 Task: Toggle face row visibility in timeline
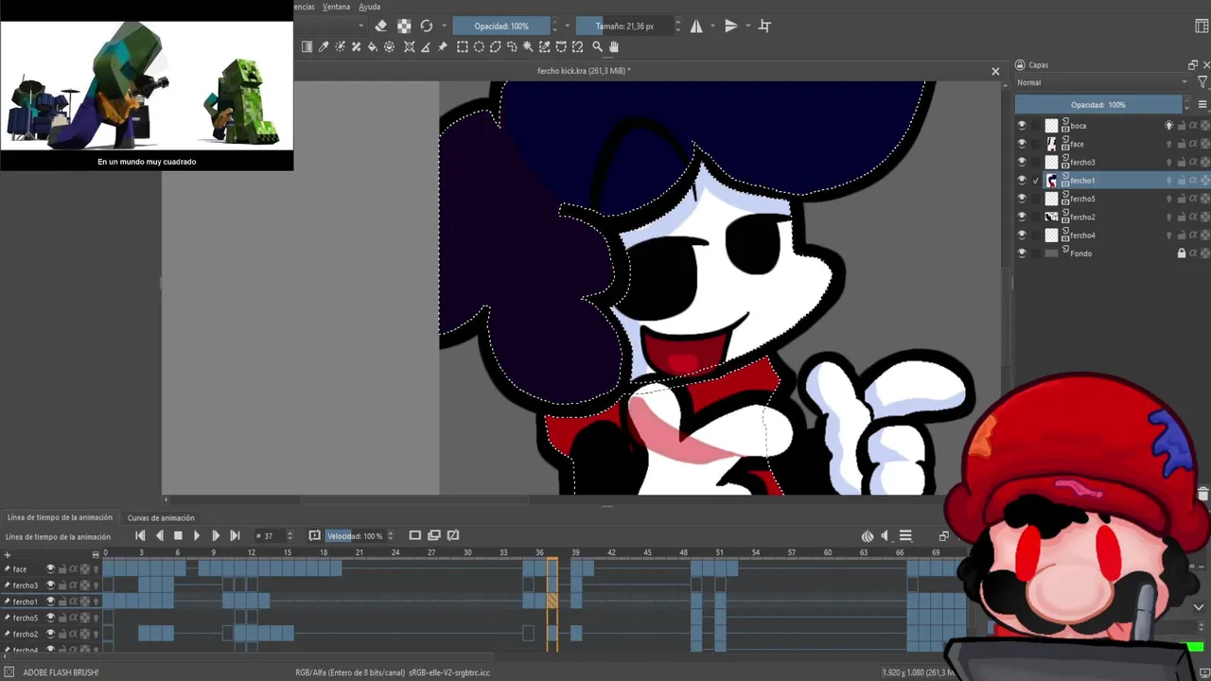pos(50,568)
